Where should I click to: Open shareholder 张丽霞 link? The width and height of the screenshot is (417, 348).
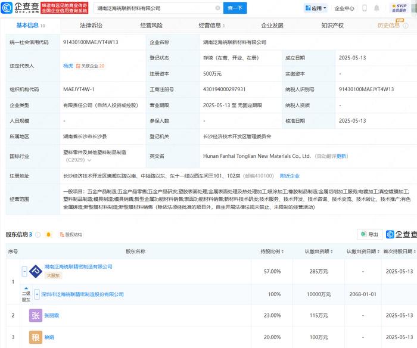click(x=52, y=316)
